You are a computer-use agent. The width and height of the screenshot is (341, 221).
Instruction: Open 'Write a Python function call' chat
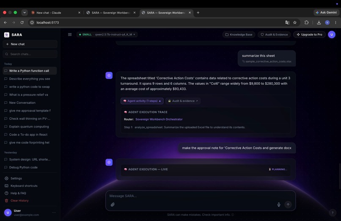click(x=30, y=71)
